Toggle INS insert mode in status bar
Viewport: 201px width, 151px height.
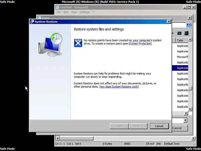click(x=159, y=144)
